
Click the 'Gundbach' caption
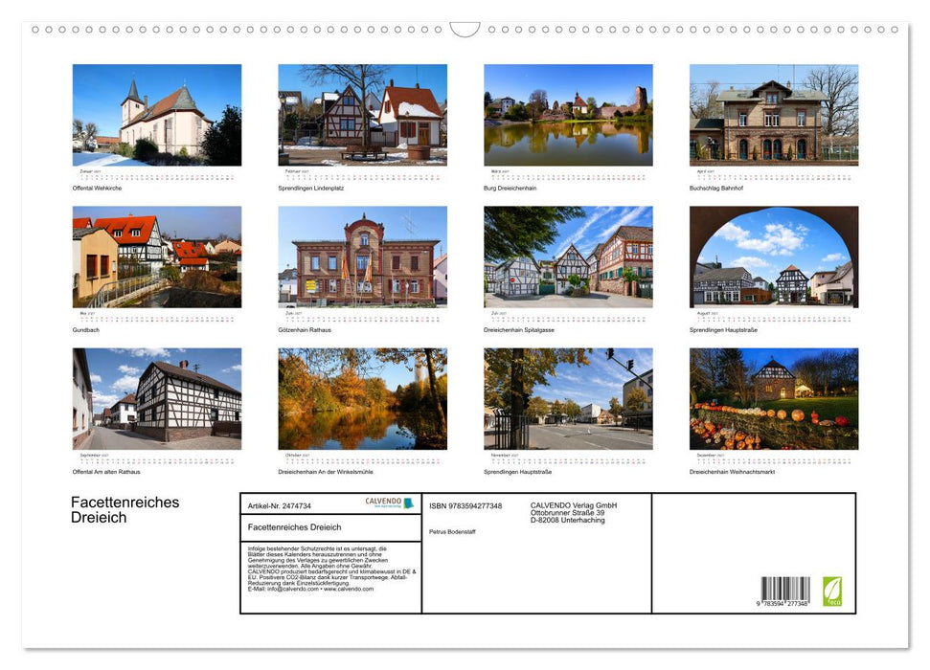coord(86,329)
